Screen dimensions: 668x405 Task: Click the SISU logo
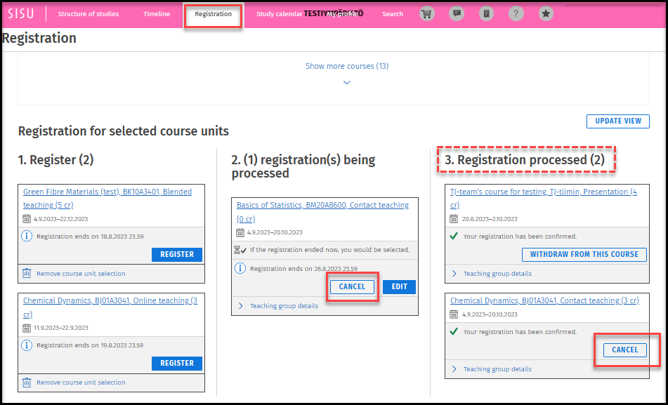click(x=22, y=13)
